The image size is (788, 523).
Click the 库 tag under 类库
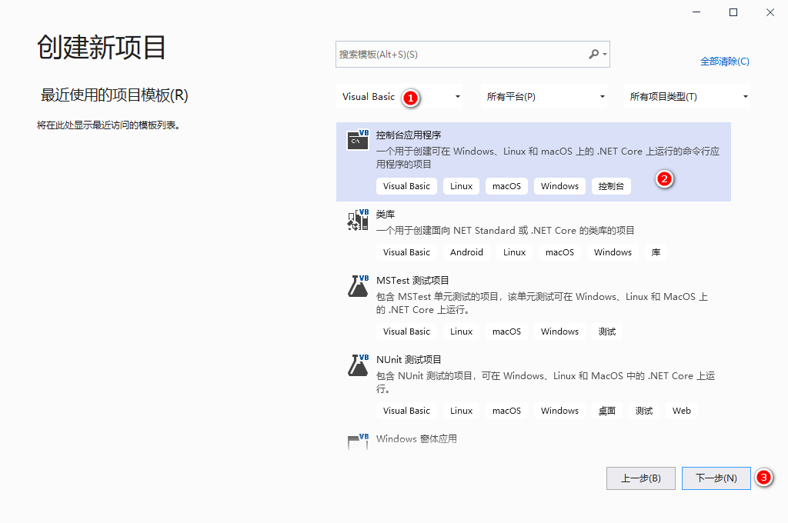656,252
